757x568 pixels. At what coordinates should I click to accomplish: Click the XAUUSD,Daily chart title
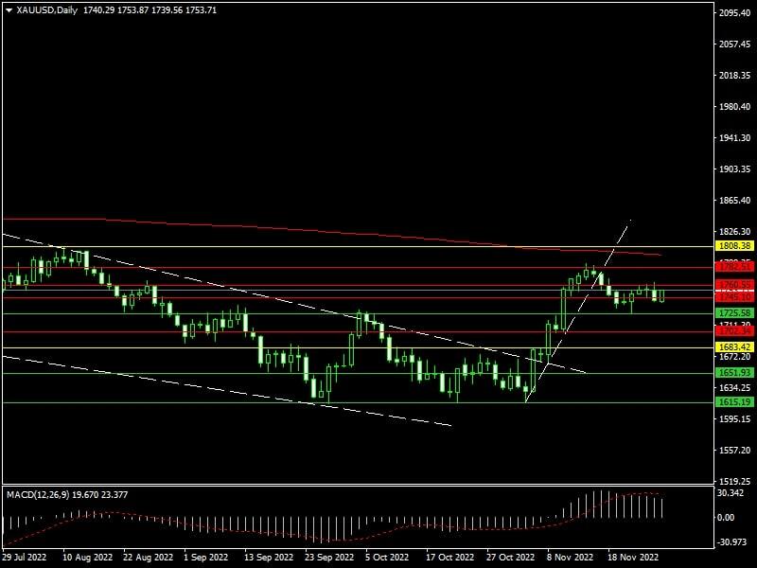point(46,10)
